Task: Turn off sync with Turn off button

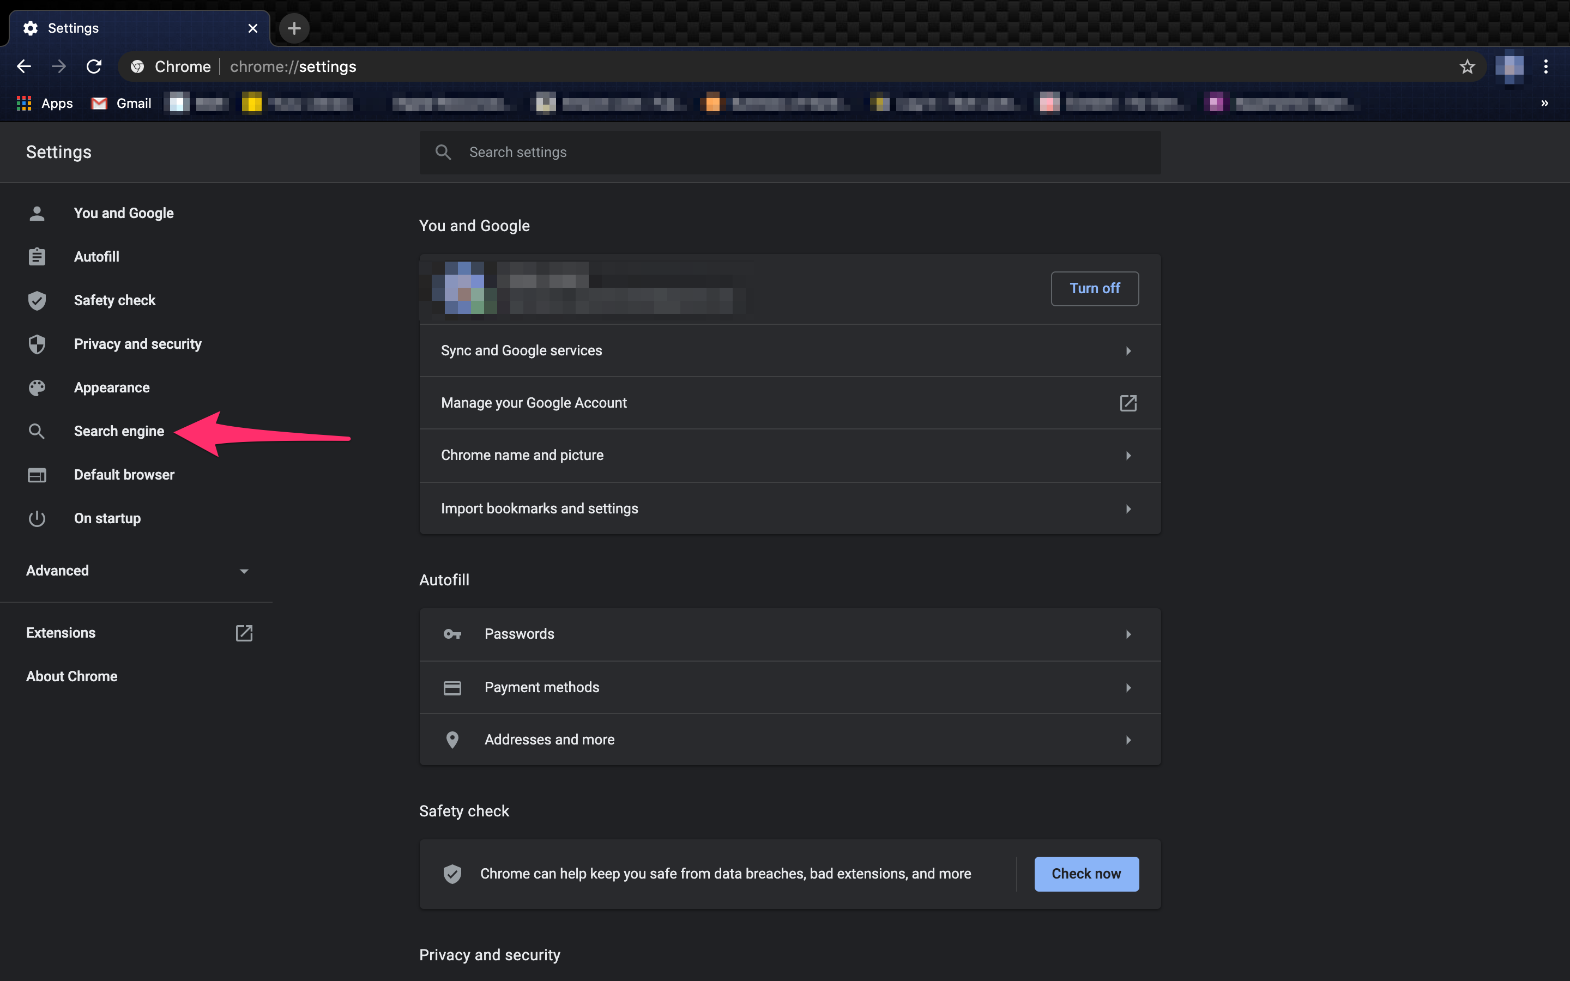Action: (1094, 289)
